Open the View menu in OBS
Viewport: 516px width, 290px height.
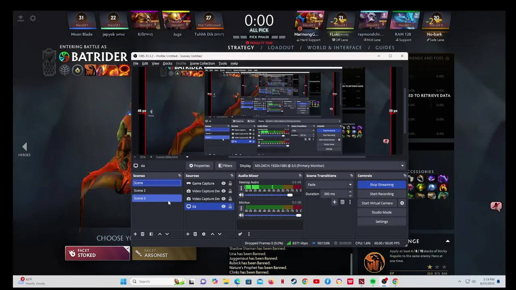pyautogui.click(x=155, y=63)
